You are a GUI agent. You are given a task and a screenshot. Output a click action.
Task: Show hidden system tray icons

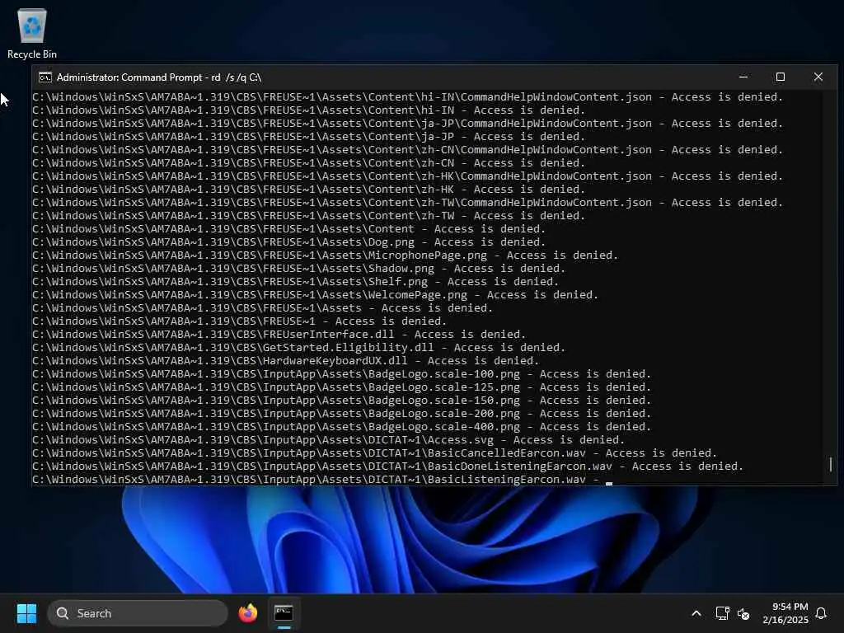(x=696, y=613)
